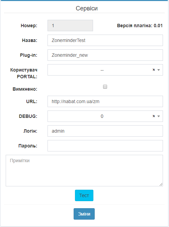169x227 pixels.
Task: Click the Вимкнено label
Action: point(25,89)
